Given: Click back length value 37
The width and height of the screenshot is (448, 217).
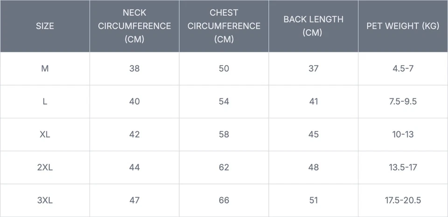Looking at the screenshot, I should (313, 68).
